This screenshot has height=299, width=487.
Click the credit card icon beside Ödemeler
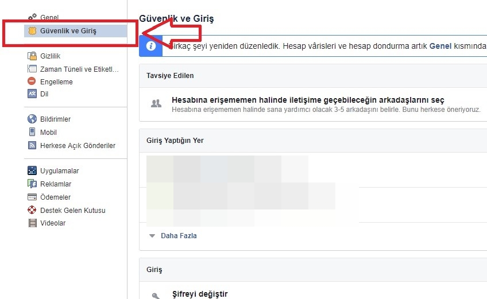click(x=32, y=197)
